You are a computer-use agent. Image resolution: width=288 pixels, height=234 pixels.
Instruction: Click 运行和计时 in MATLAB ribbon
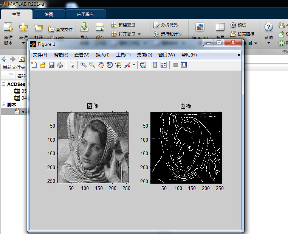(167, 34)
